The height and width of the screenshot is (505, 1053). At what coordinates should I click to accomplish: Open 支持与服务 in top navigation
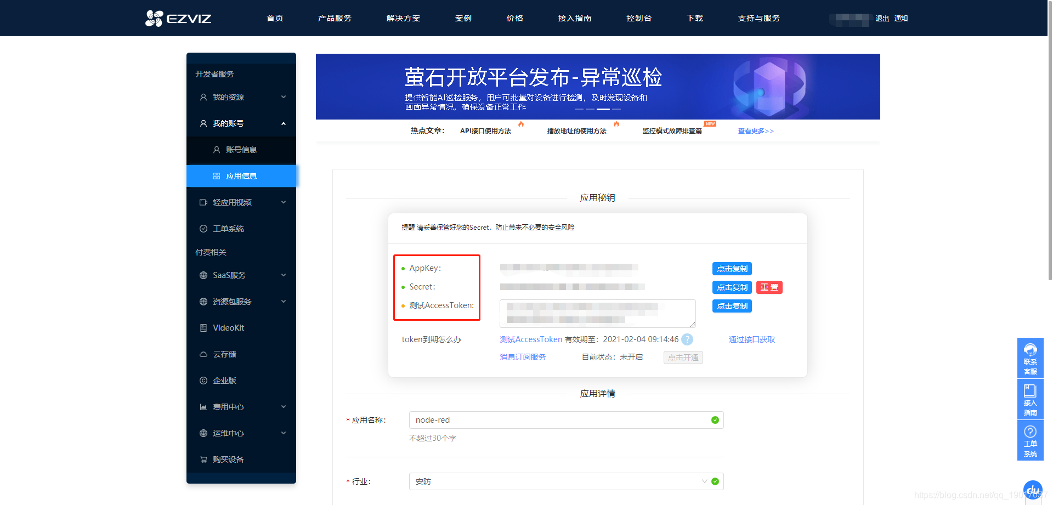[x=758, y=18]
